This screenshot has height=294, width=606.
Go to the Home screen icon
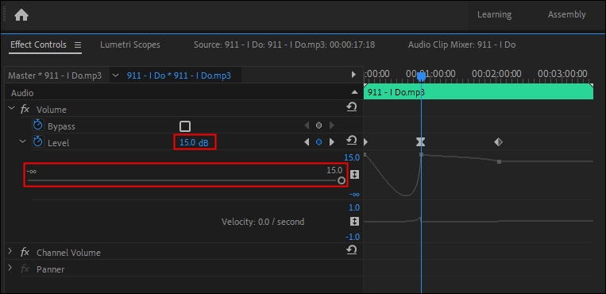pos(21,15)
